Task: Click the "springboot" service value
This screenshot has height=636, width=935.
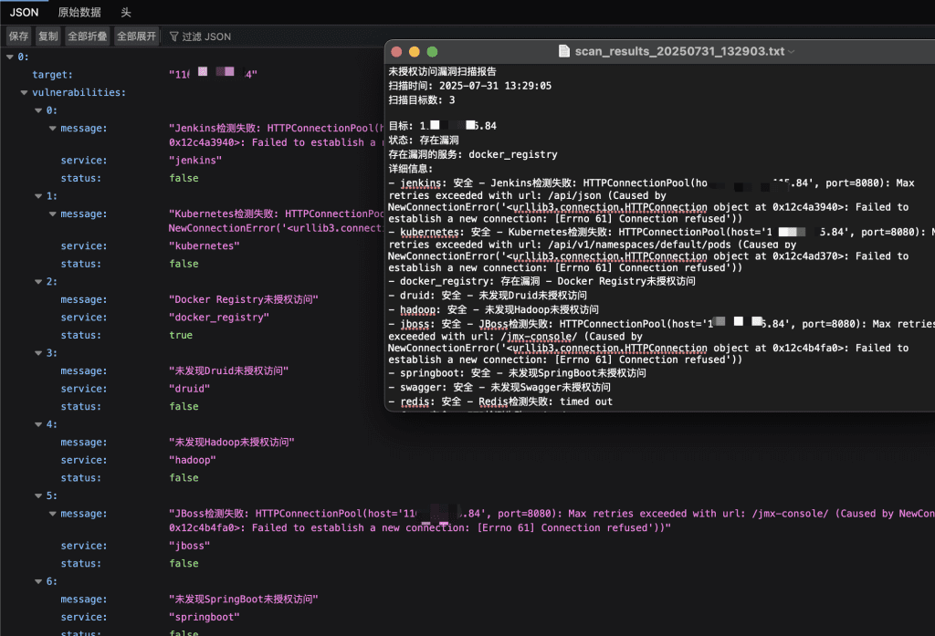Action: [204, 617]
